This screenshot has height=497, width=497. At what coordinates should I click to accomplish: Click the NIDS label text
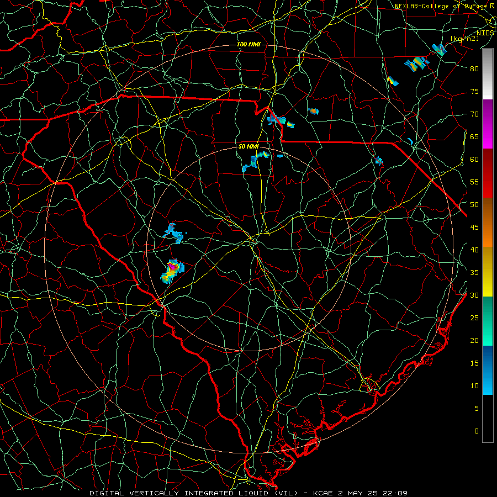485,33
